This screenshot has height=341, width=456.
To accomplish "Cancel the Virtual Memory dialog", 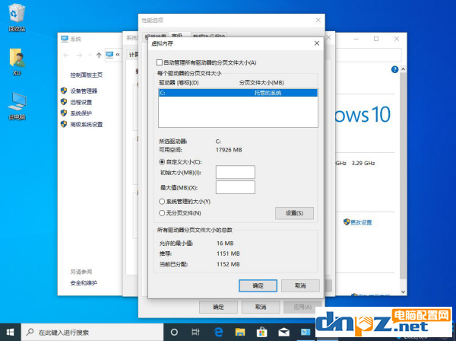I will pos(300,285).
